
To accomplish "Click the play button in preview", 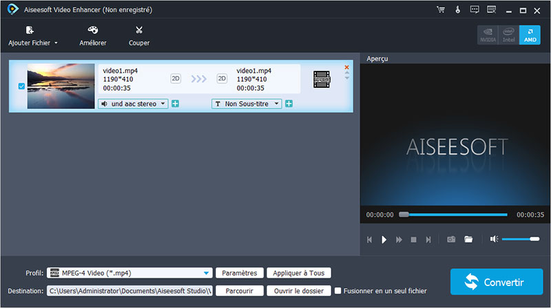I will [384, 239].
